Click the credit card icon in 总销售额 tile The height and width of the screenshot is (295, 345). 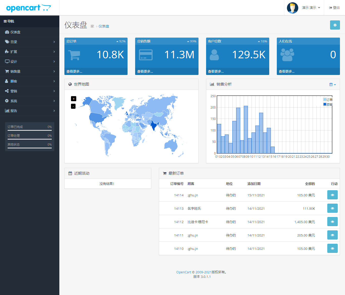pos(146,55)
